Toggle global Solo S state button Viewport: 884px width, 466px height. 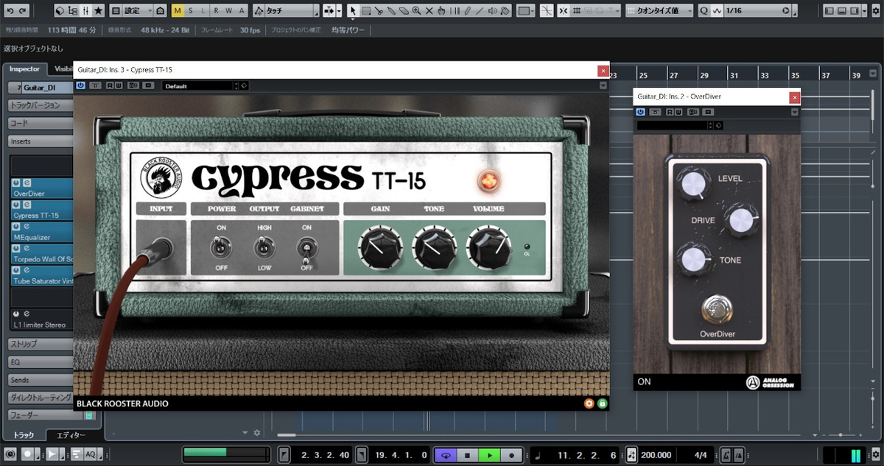[191, 11]
